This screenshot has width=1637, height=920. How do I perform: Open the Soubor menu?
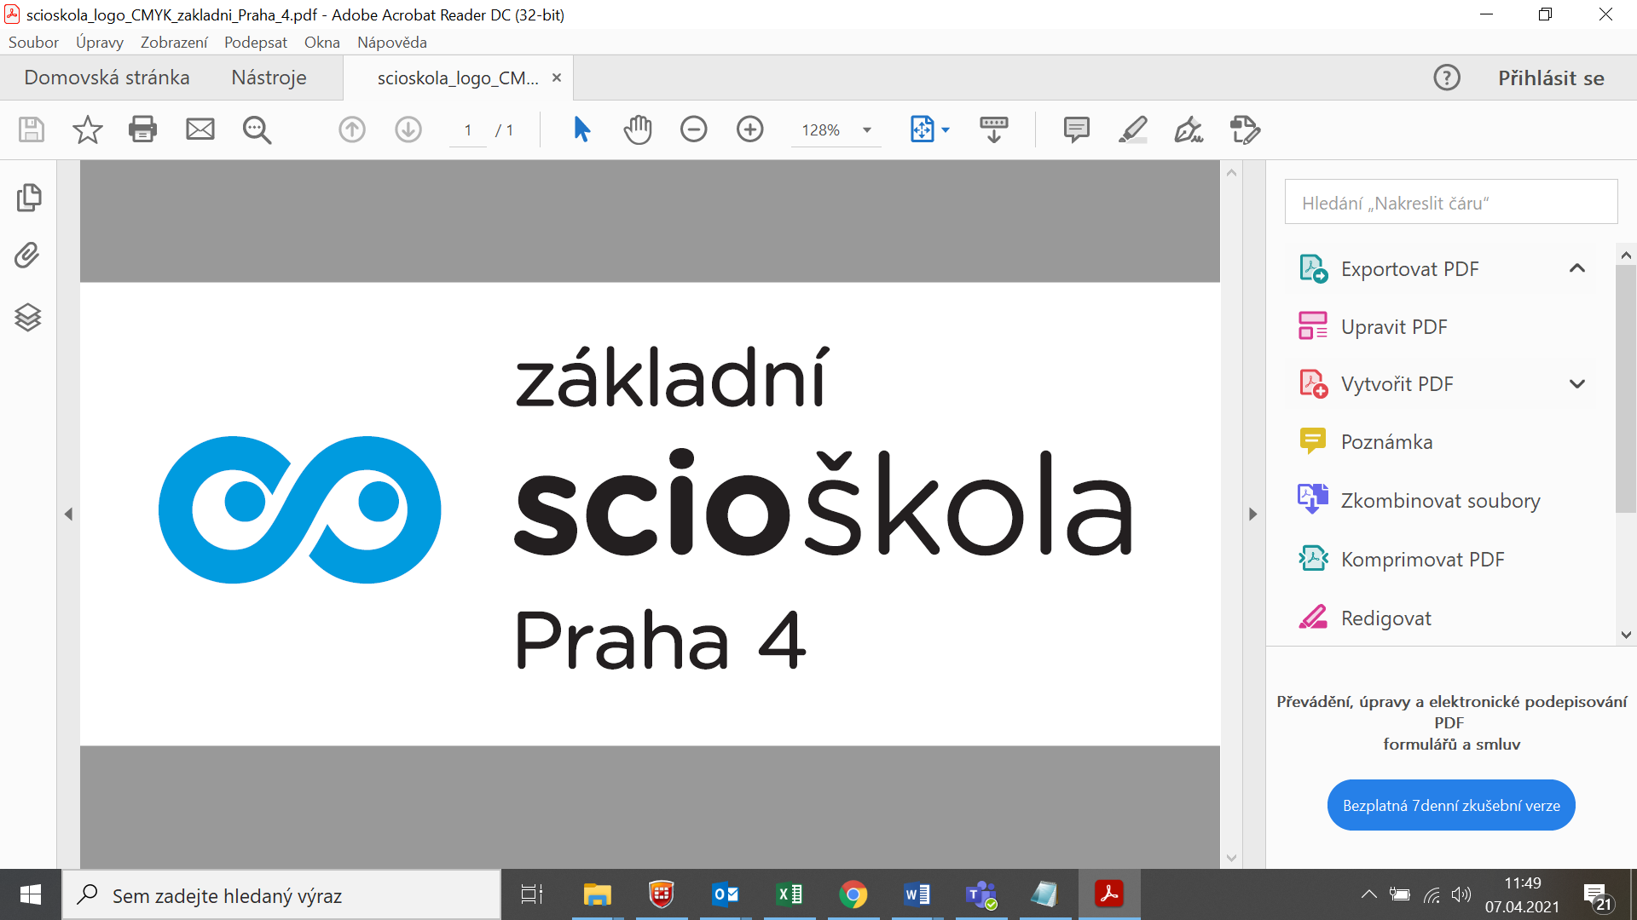(33, 42)
